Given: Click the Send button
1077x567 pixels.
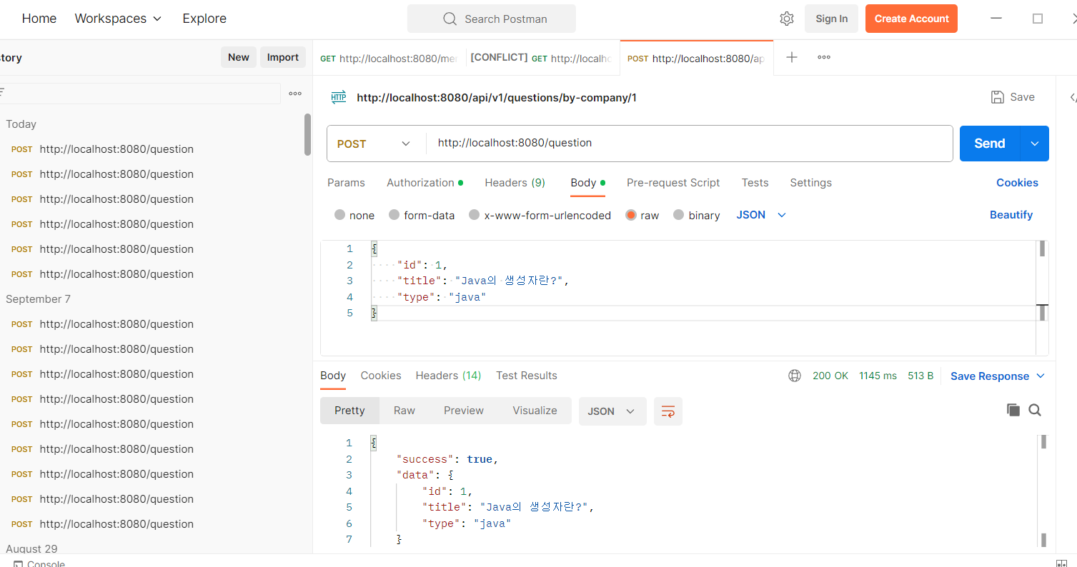Looking at the screenshot, I should point(990,144).
